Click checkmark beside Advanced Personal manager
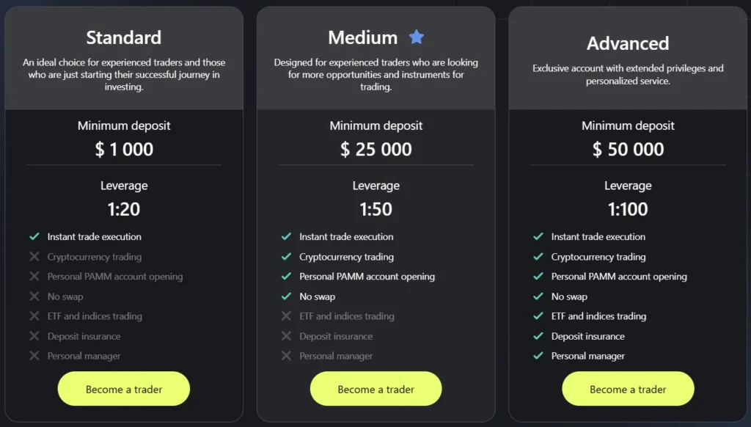 [538, 356]
